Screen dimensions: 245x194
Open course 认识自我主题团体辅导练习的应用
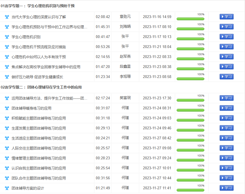pyautogui.click(x=39, y=168)
